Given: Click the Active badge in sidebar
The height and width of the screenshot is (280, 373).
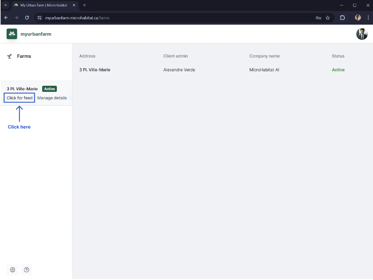Looking at the screenshot, I should 50,89.
